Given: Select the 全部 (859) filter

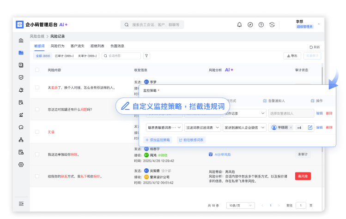Looking at the screenshot, I should (x=43, y=56).
